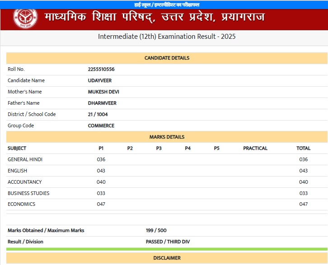Click the 'Result / Division' label
This screenshot has width=328, height=265.
tap(25, 242)
